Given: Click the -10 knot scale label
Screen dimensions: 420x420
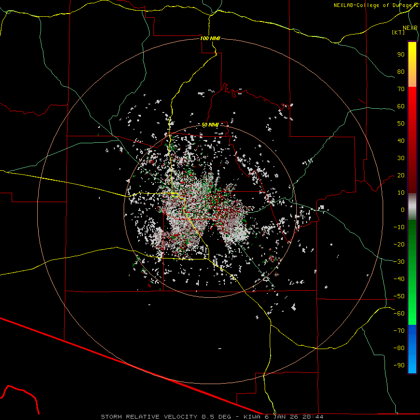Looking at the screenshot, I should (399, 227).
